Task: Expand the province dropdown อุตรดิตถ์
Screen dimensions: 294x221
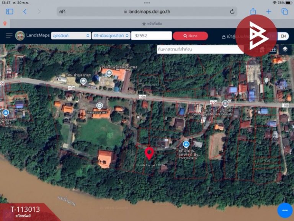Action: (71, 36)
